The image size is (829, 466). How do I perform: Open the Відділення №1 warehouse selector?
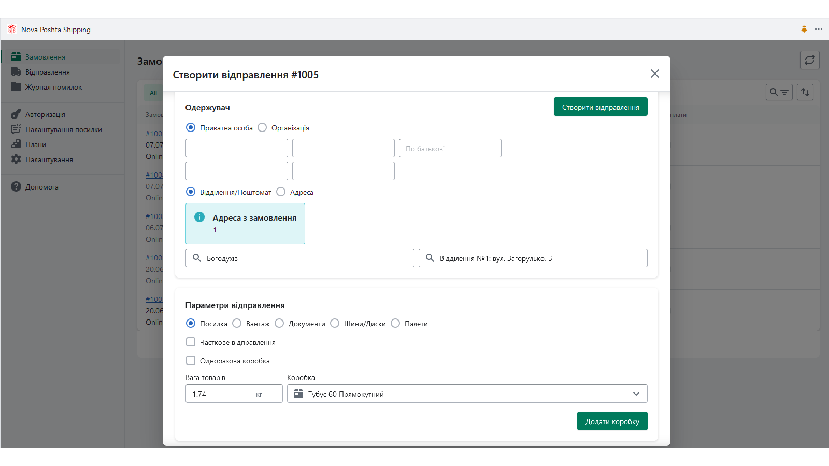(533, 258)
